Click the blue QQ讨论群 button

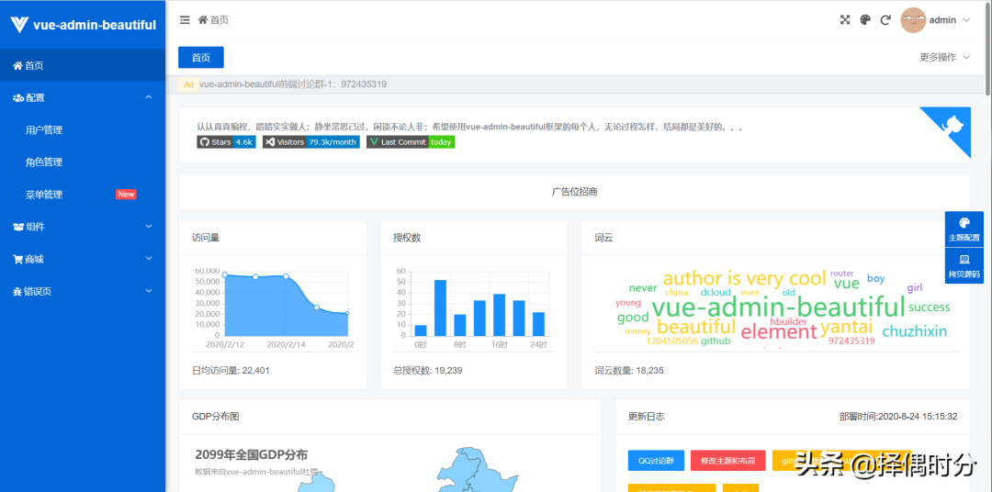click(x=656, y=461)
